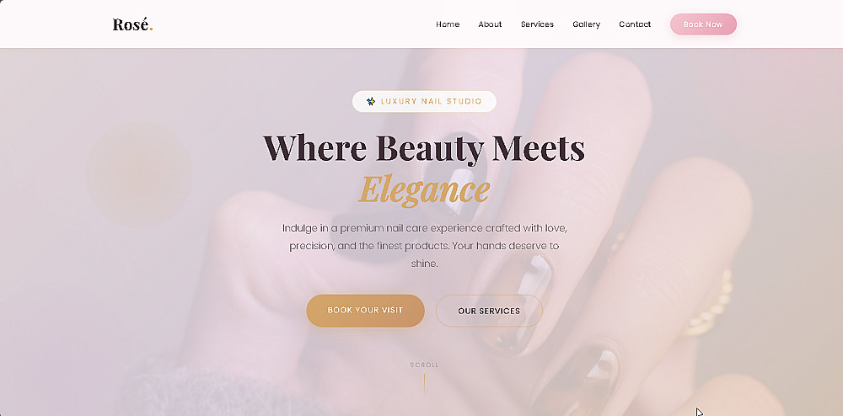Select Services in the navigation bar

[x=537, y=24]
